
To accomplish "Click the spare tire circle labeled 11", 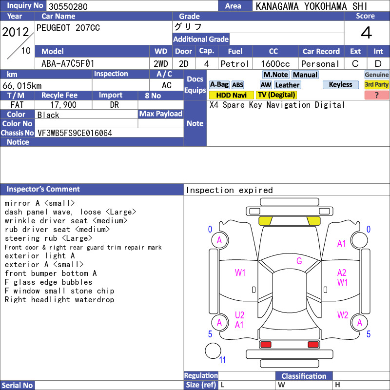I will 213,351.
